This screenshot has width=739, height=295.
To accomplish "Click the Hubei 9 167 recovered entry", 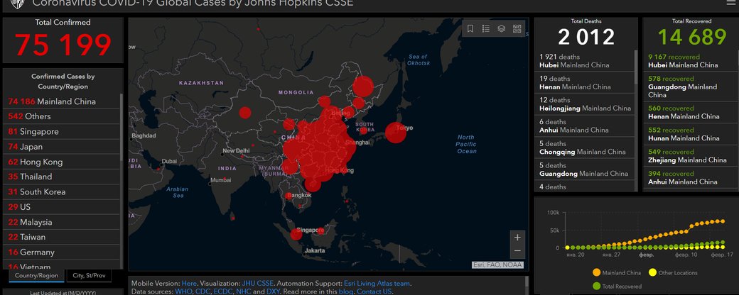I will [690, 61].
